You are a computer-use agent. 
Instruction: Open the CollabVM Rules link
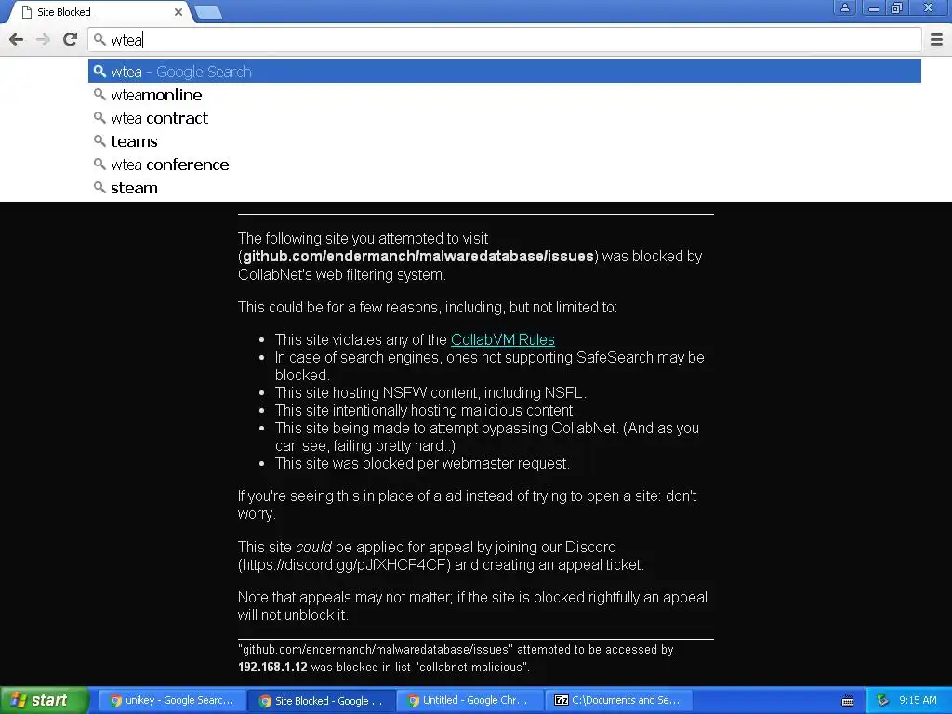503,339
